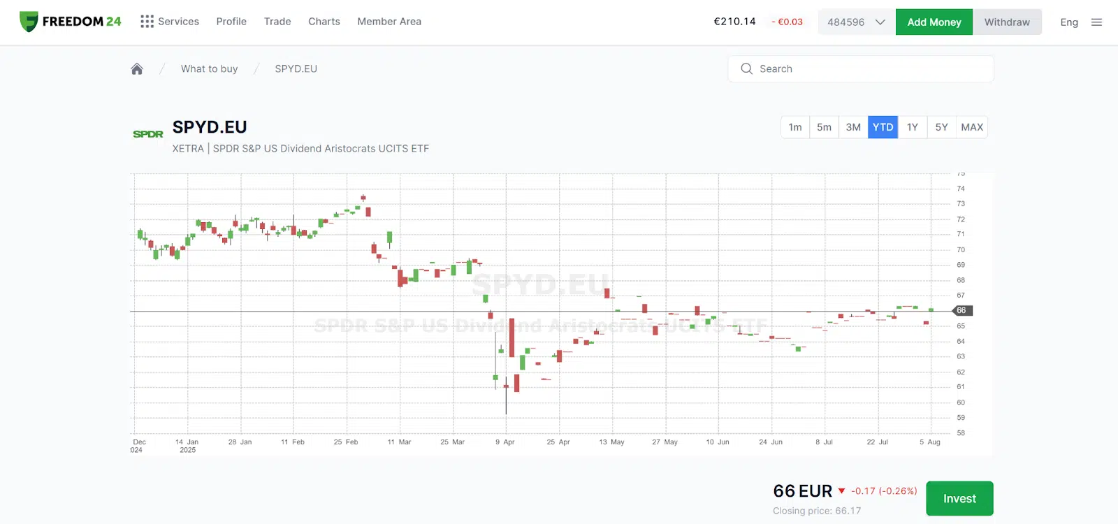Click the SPYD.EU ticker heading
1118x524 pixels.
tap(210, 127)
